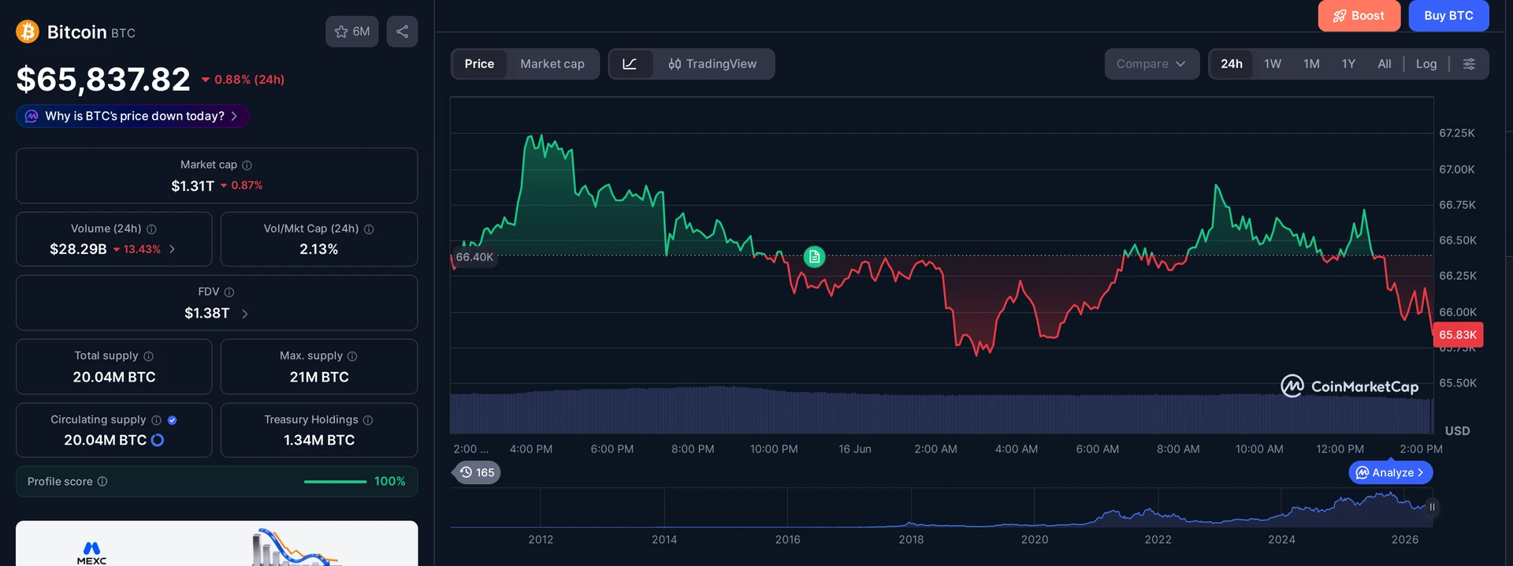Click the Volume (24h) info icon
This screenshot has height=566, width=1513.
(x=151, y=229)
